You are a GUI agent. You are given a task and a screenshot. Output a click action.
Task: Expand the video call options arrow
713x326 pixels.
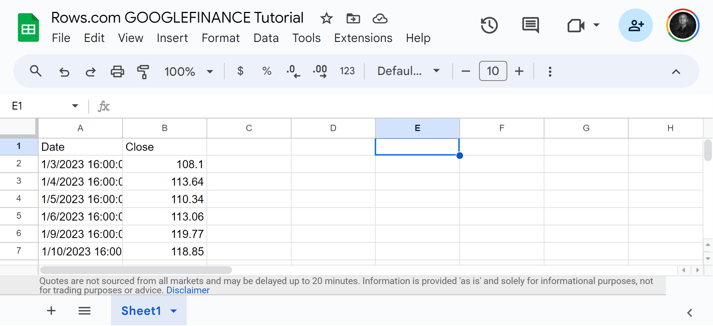tap(596, 25)
